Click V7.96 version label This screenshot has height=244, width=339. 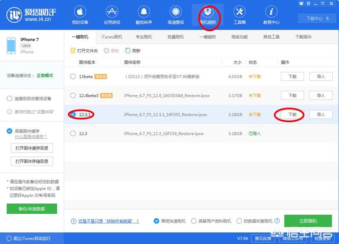243,238
